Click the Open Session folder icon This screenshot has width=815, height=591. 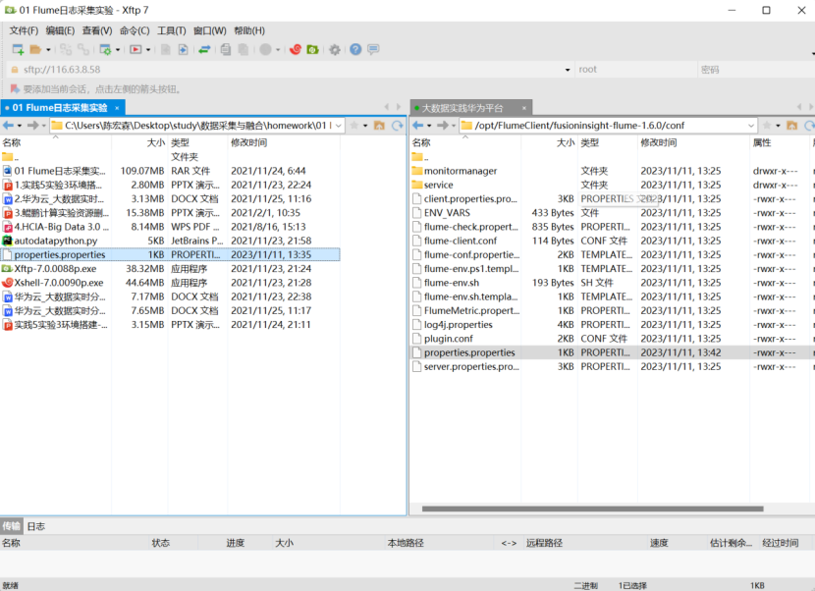[35, 49]
